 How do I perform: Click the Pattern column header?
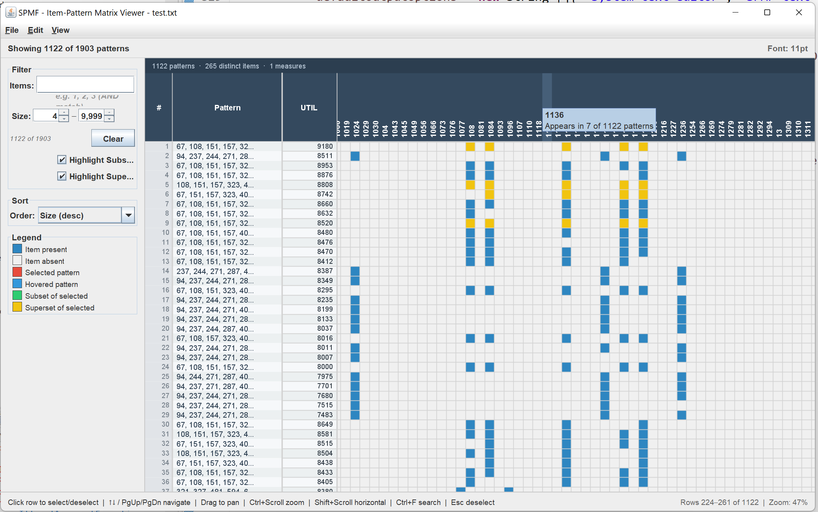coord(227,108)
